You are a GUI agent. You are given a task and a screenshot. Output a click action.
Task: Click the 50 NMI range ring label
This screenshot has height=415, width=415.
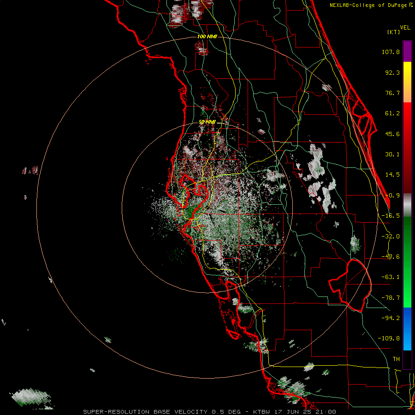[207, 122]
